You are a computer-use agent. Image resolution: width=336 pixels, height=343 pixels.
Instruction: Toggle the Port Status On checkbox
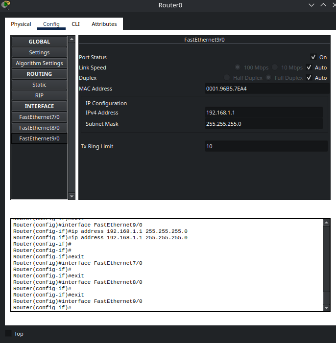coord(313,57)
